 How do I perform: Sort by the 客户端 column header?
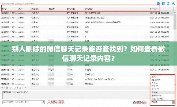point(5,9)
